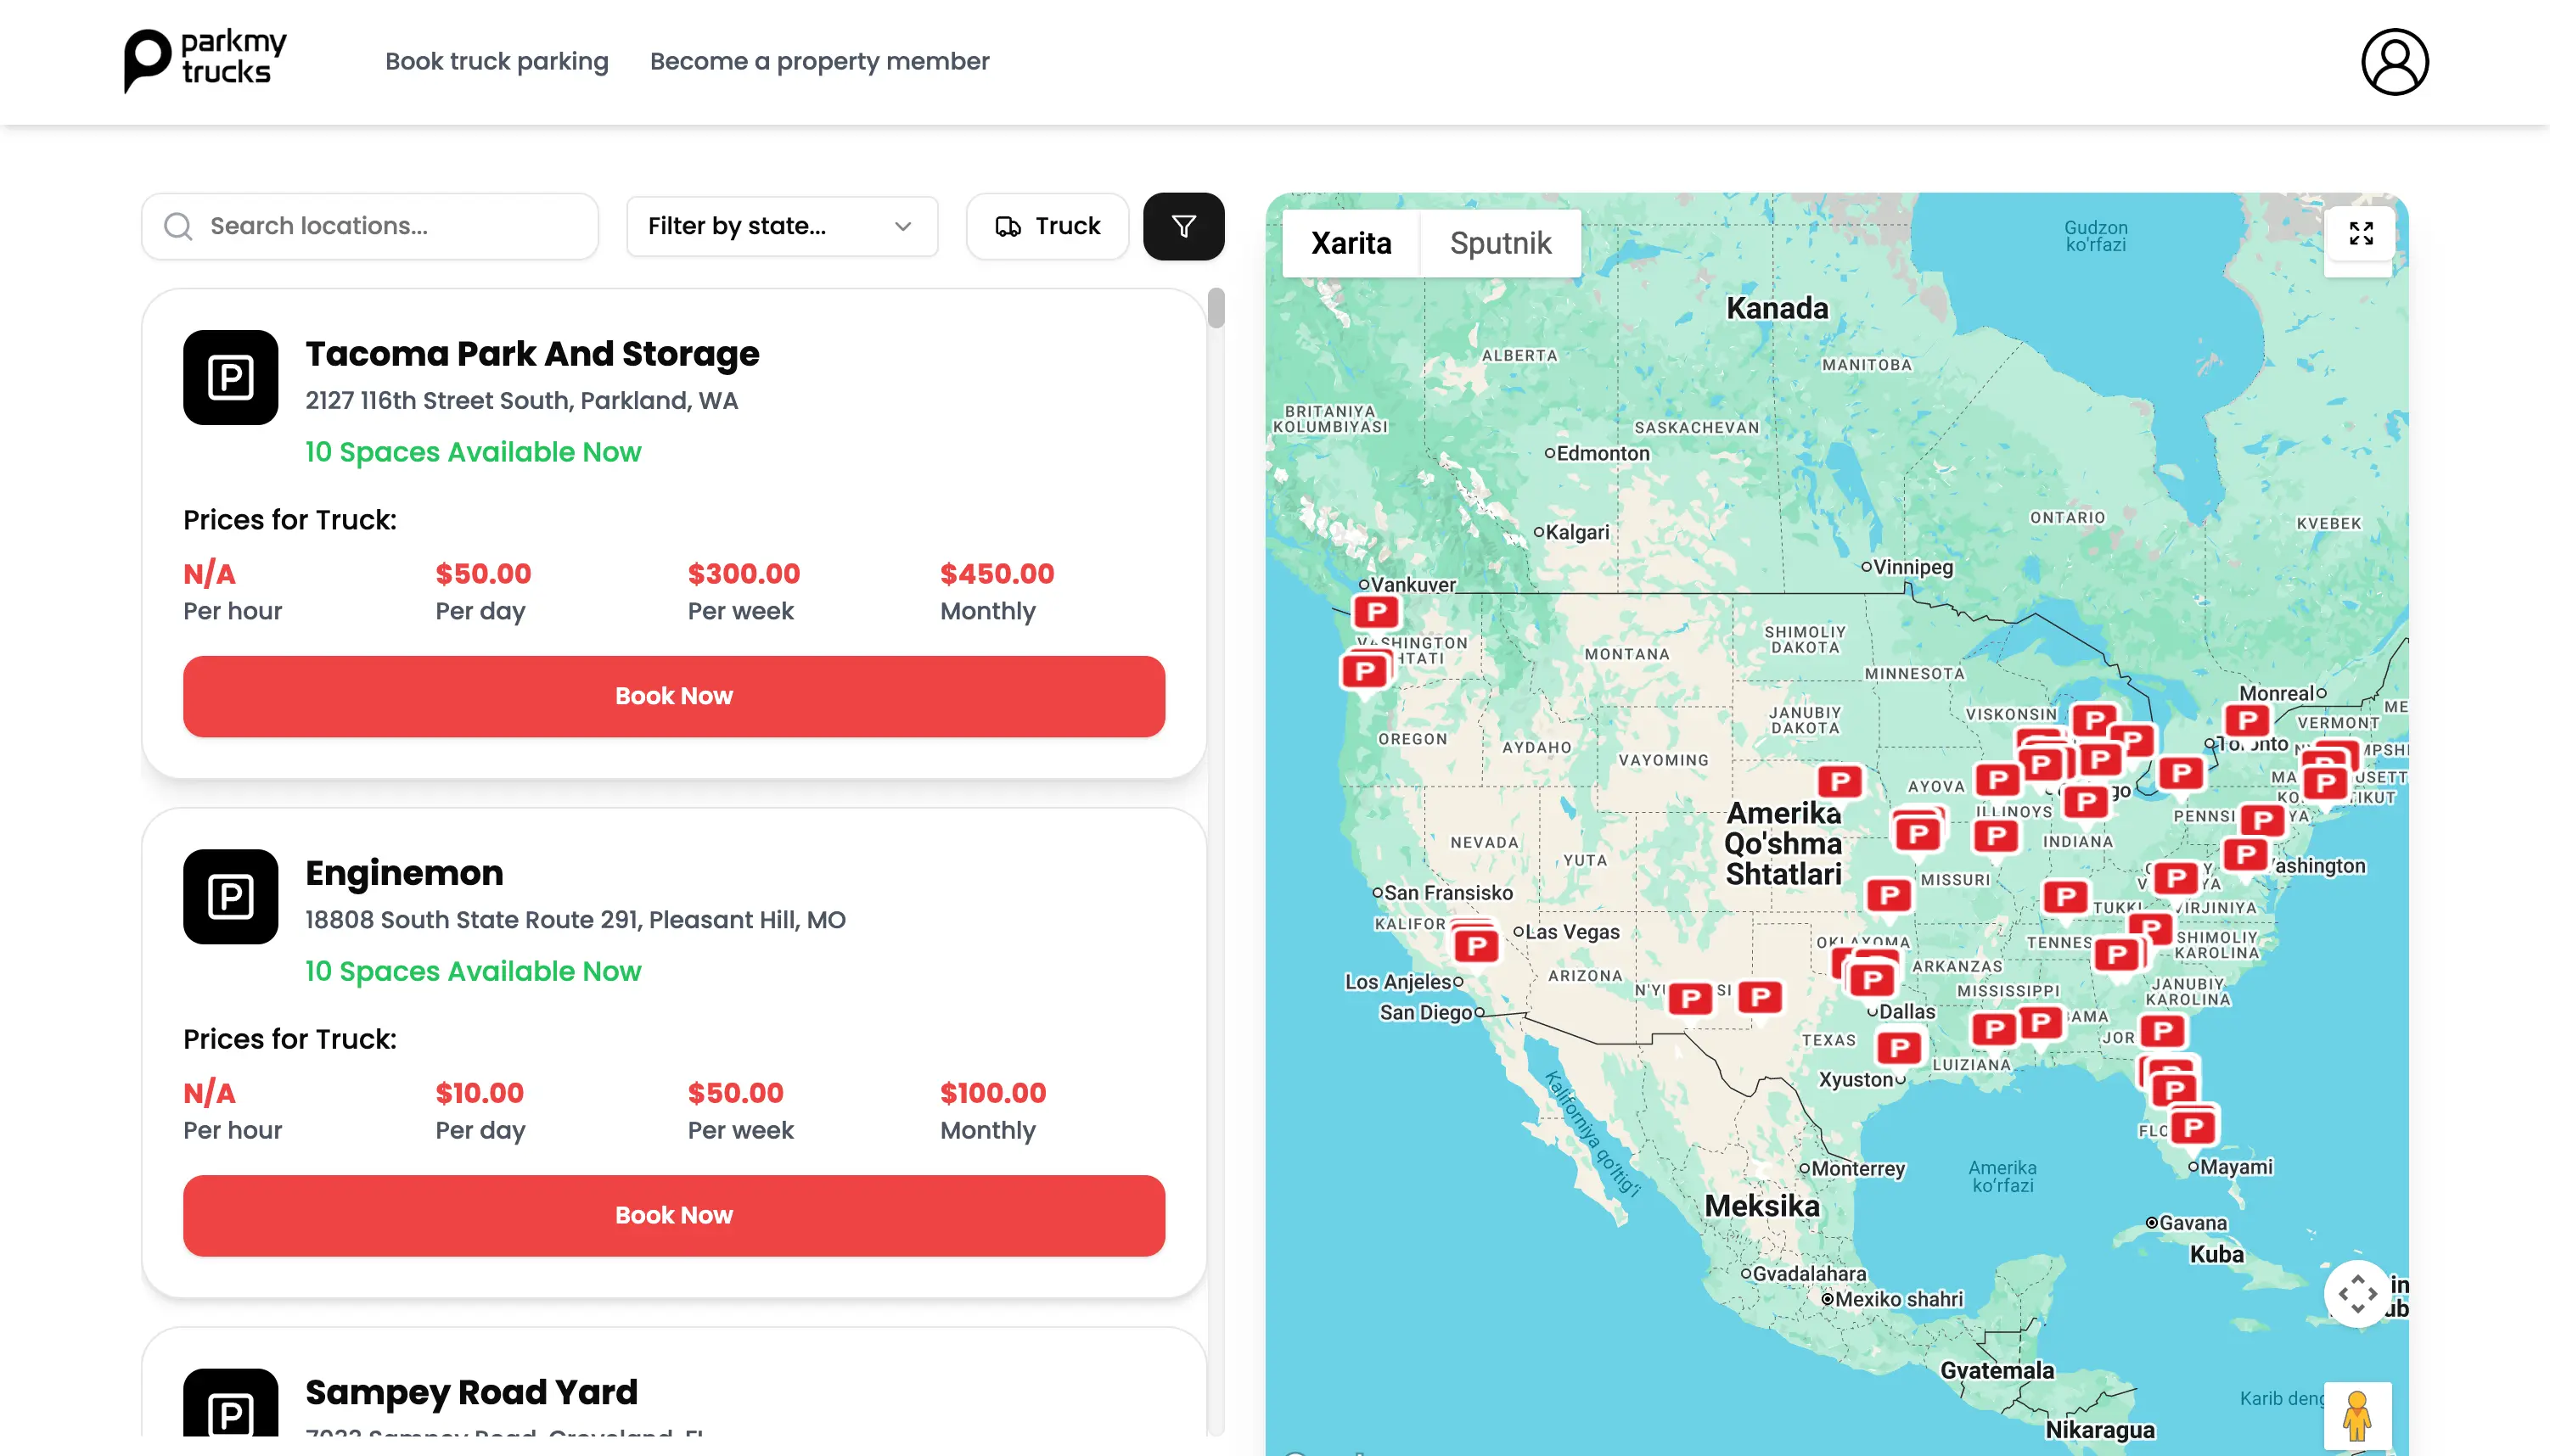Click the Street View pegman icon
2550x1456 pixels.
pos(2357,1416)
